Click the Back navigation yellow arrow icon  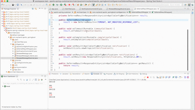(x=120, y=5)
